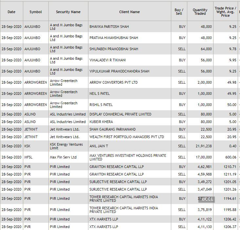This screenshot has height=230, width=240.
Task: Click quantity 4,11,130
Action: [205, 227]
